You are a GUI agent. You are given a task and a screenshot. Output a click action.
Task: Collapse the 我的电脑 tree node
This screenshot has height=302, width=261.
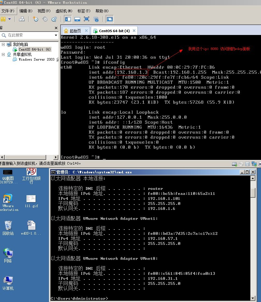3,44
